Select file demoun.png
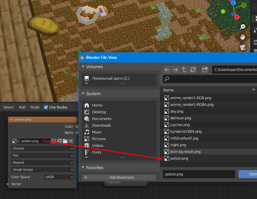 208,118
